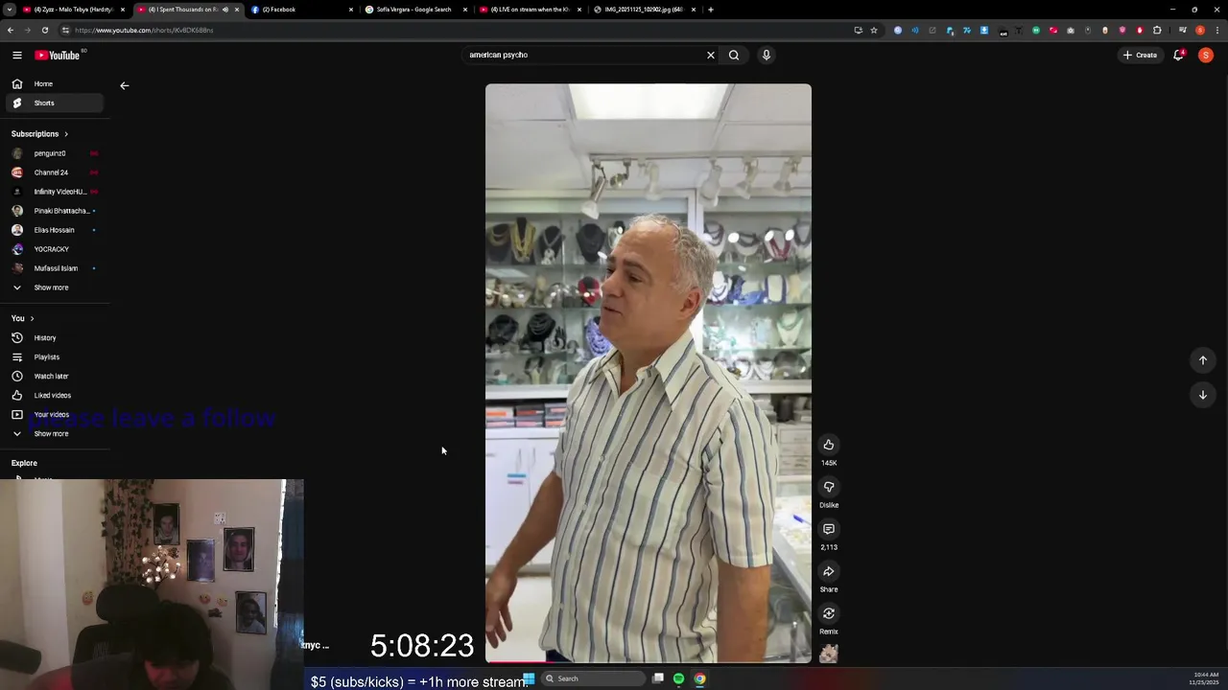Like this Short with thumbs up
The image size is (1228, 690).
click(829, 445)
